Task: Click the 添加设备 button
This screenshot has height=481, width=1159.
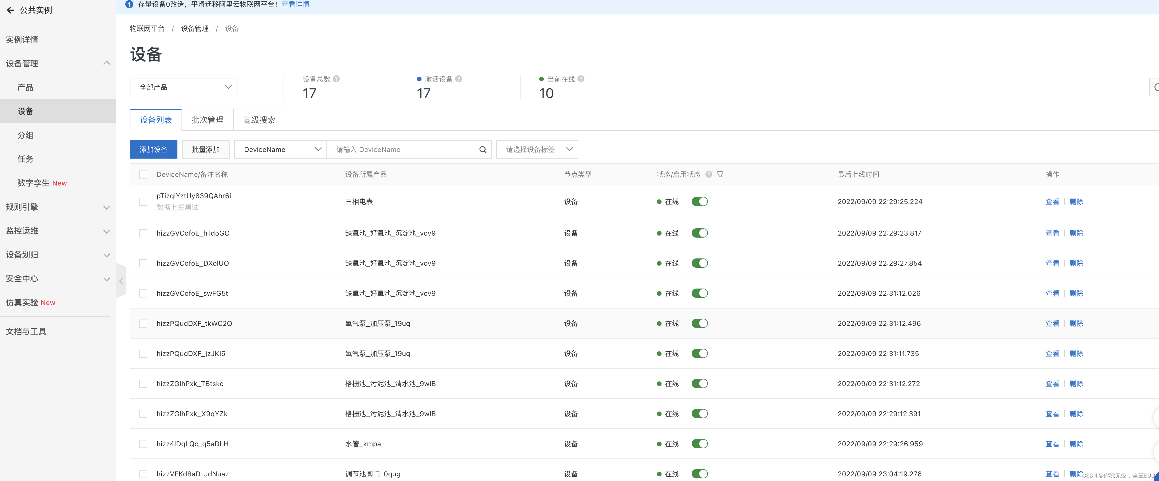Action: click(153, 150)
